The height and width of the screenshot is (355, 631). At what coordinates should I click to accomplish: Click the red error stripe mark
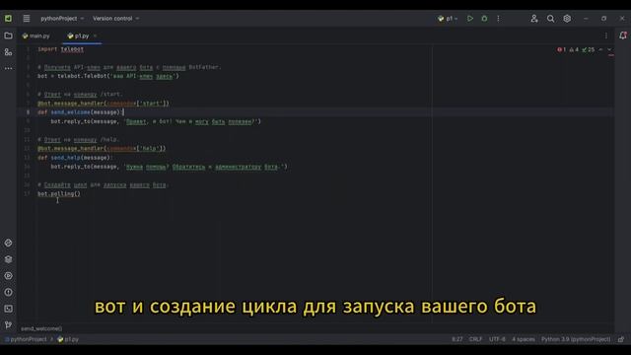611,55
